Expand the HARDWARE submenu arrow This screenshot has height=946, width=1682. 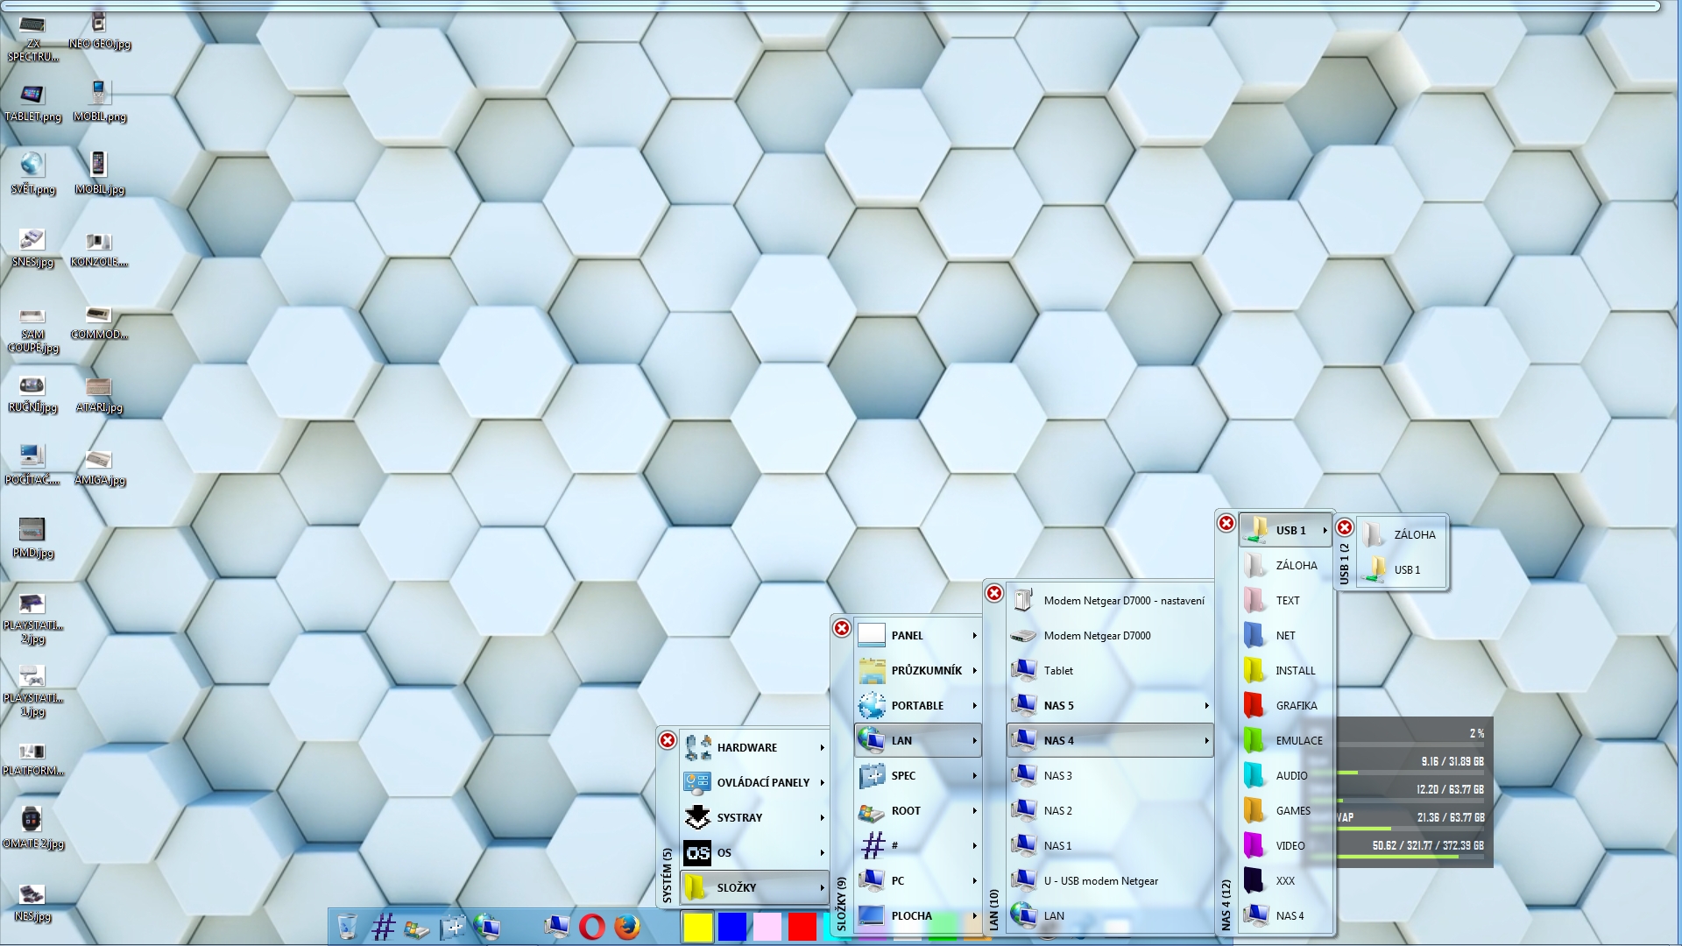pyautogui.click(x=822, y=747)
